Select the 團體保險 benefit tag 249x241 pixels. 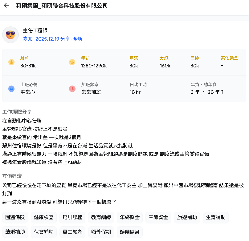pyautogui.click(x=15, y=217)
